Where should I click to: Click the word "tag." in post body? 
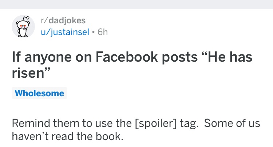(x=189, y=124)
